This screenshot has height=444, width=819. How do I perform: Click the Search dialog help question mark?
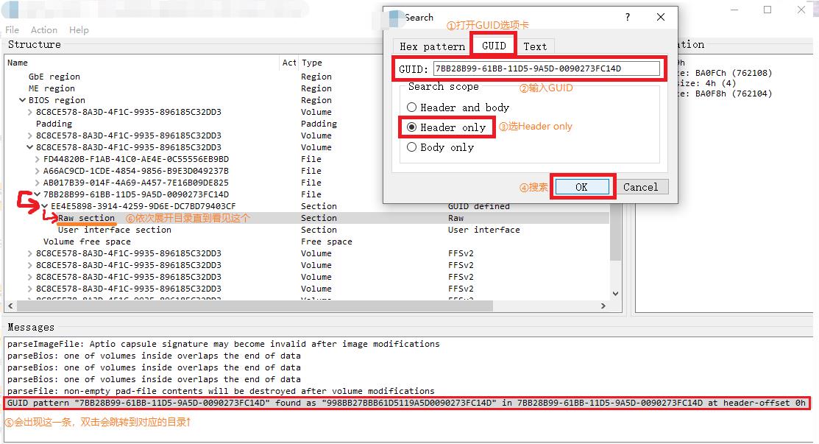pos(628,17)
